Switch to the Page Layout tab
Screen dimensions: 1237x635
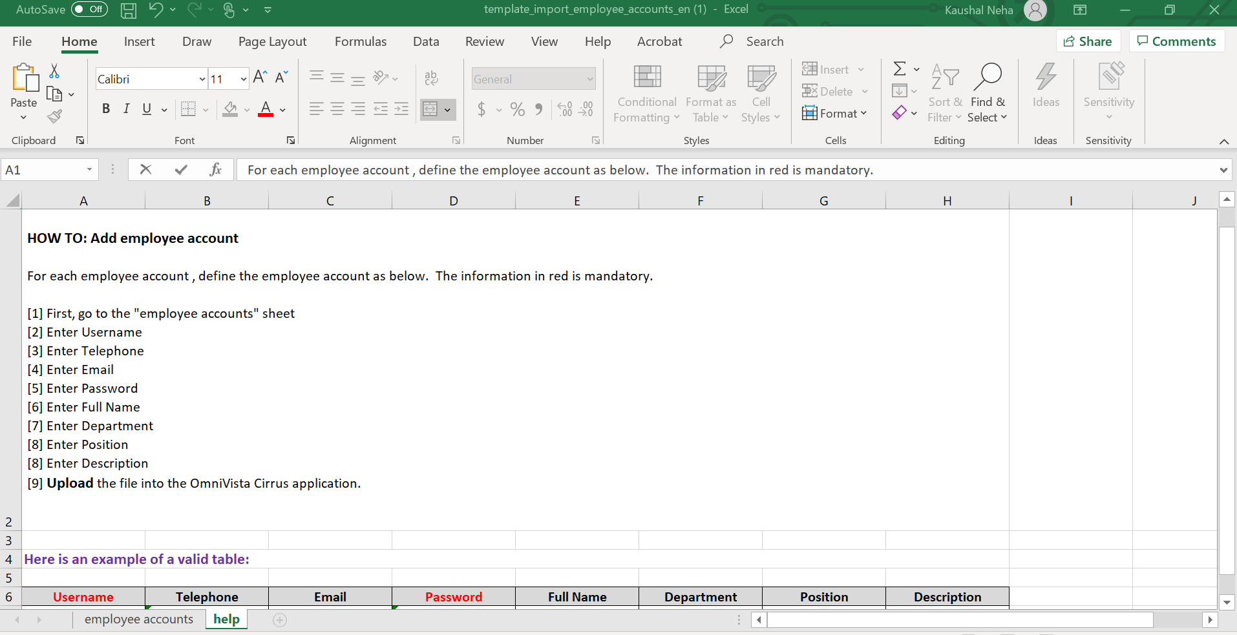click(x=272, y=41)
